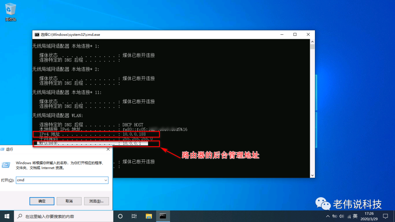Click the cmd scrollbar up arrow

[x=312, y=42]
